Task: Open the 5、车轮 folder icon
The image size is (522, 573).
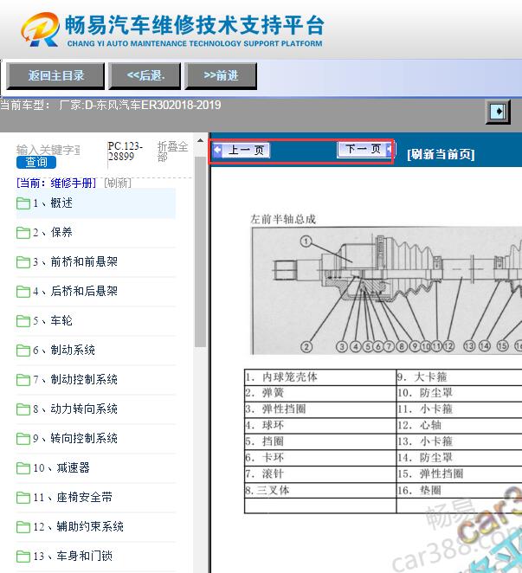Action: coord(23,321)
